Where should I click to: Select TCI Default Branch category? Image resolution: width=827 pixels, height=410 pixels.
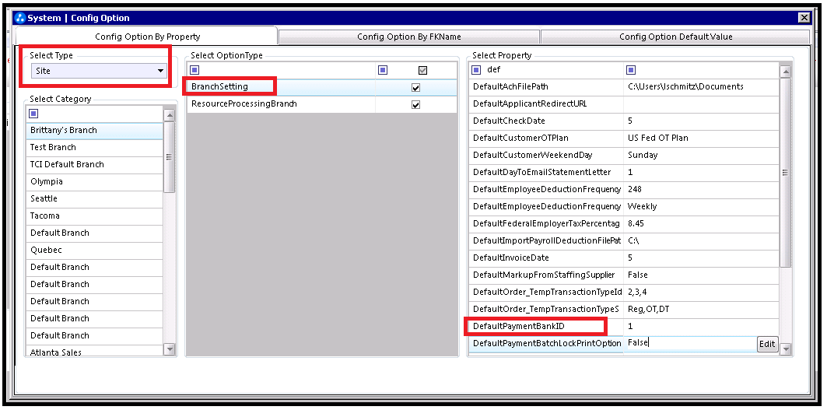(94, 165)
